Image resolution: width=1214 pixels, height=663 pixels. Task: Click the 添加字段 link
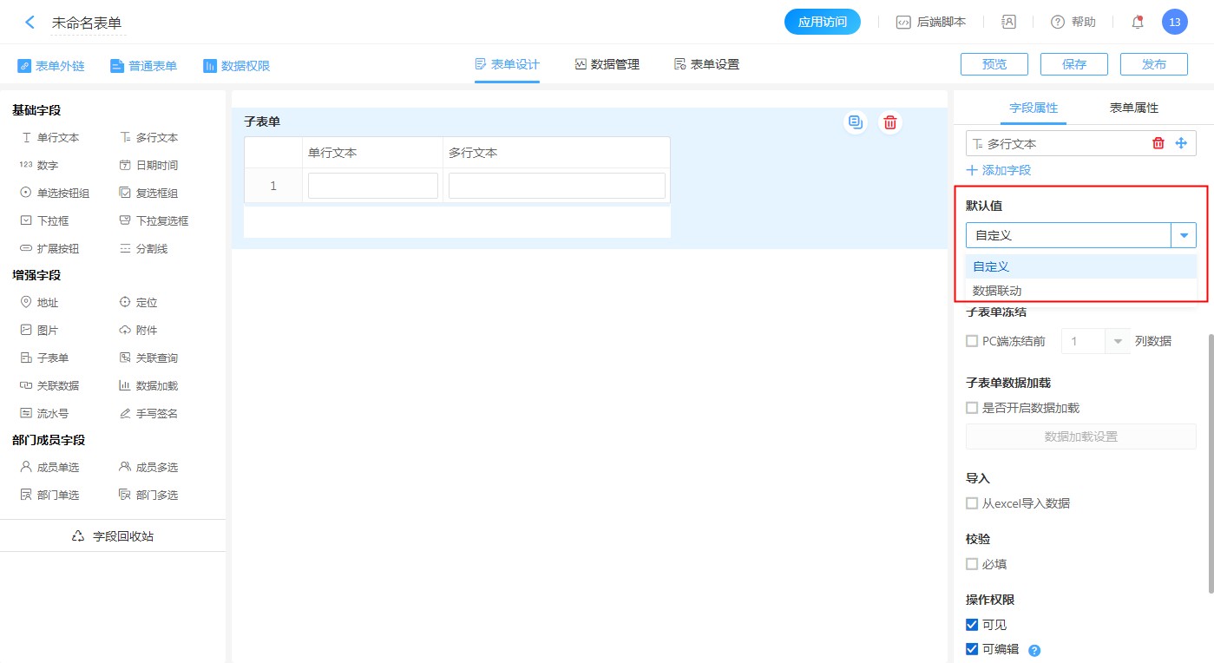(999, 170)
